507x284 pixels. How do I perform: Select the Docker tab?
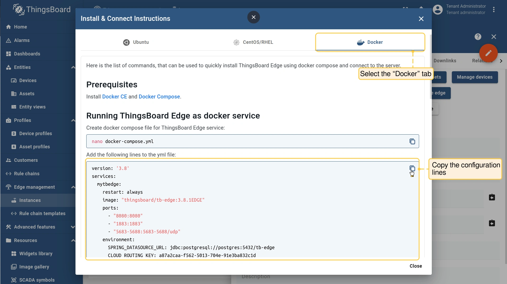(370, 42)
